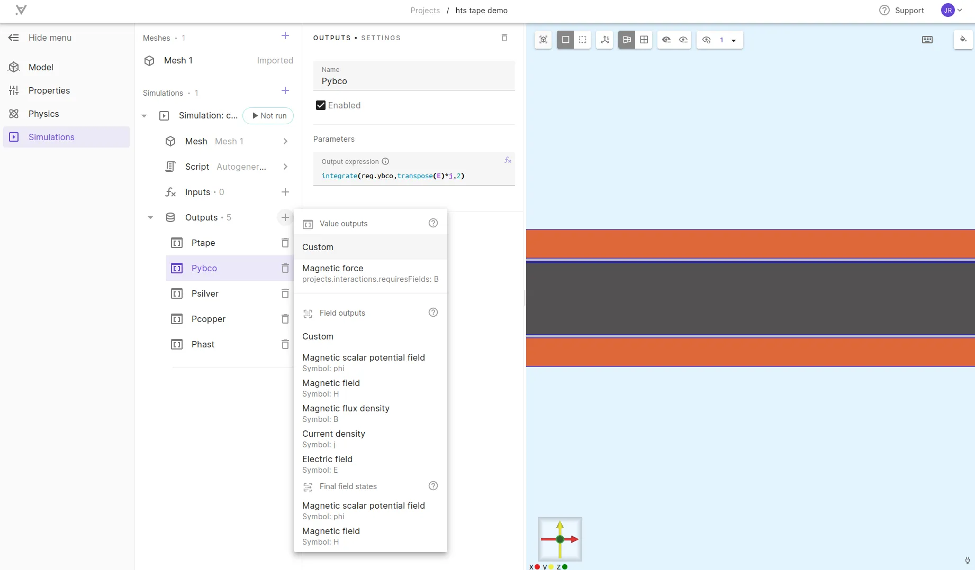Open the Properties section
Screen dimensions: 975x570
66,90
